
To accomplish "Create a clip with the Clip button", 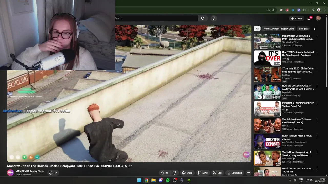I will point(217,173).
